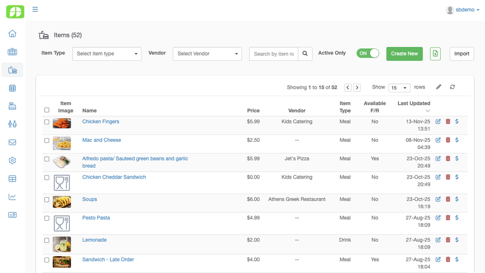The image size is (485, 273).
Task: Open the mail envelope sidebar icon
Action: click(13, 142)
